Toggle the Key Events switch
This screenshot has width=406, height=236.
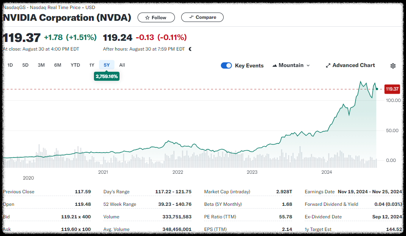point(226,65)
